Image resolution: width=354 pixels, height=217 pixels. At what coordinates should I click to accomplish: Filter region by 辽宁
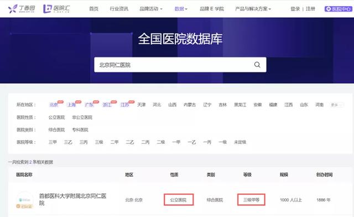pyautogui.click(x=207, y=105)
